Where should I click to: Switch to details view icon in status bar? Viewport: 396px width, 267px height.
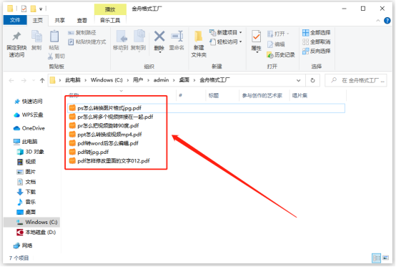click(376, 258)
